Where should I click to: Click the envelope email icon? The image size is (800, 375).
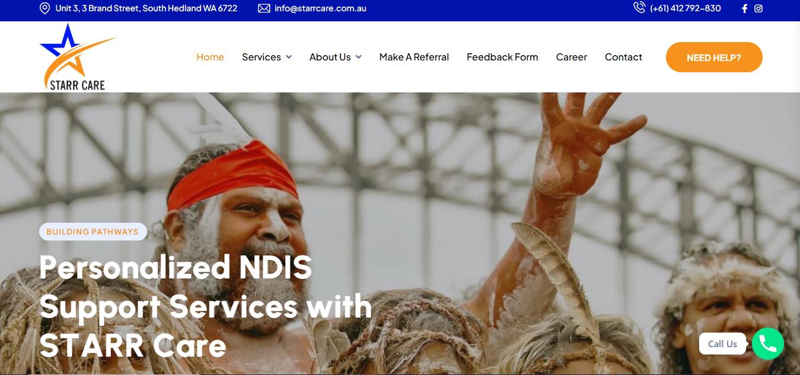click(x=264, y=8)
